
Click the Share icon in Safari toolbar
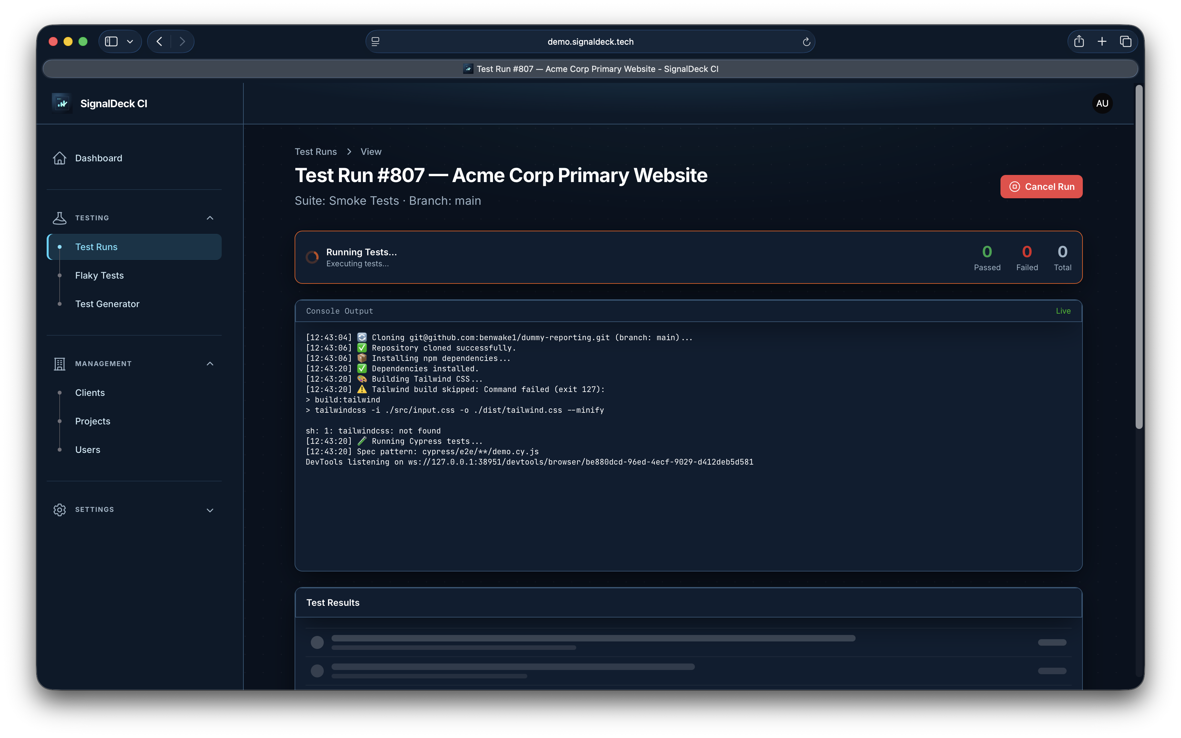pyautogui.click(x=1079, y=41)
